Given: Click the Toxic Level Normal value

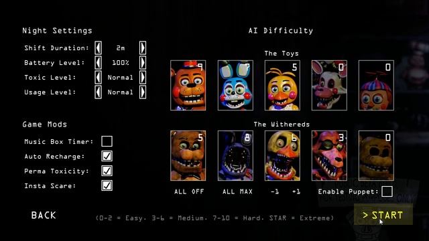Looking at the screenshot, I should click(x=121, y=78).
